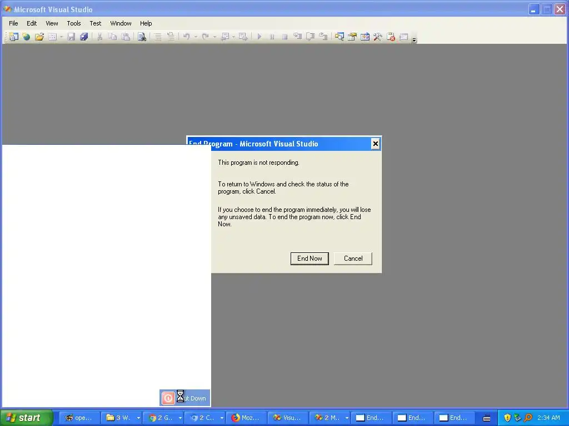Open the Edit menu

(32, 23)
